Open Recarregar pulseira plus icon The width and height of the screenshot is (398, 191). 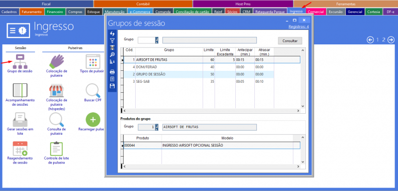pos(93,119)
